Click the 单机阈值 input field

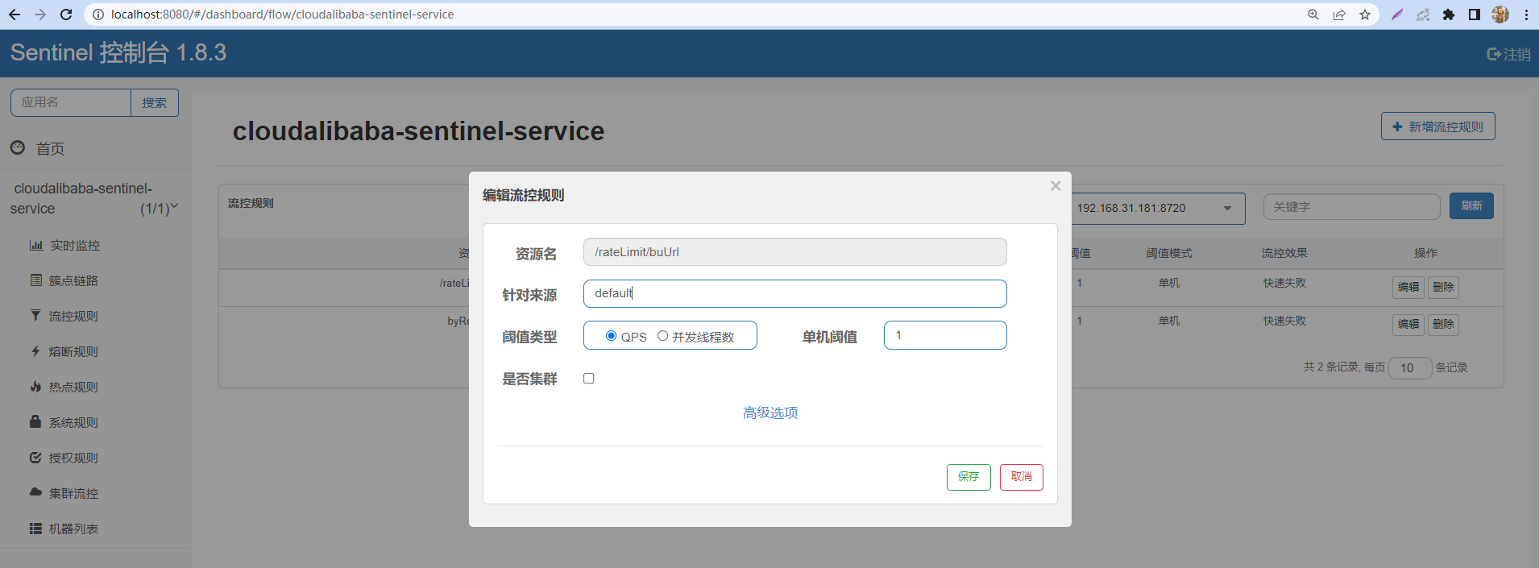945,335
